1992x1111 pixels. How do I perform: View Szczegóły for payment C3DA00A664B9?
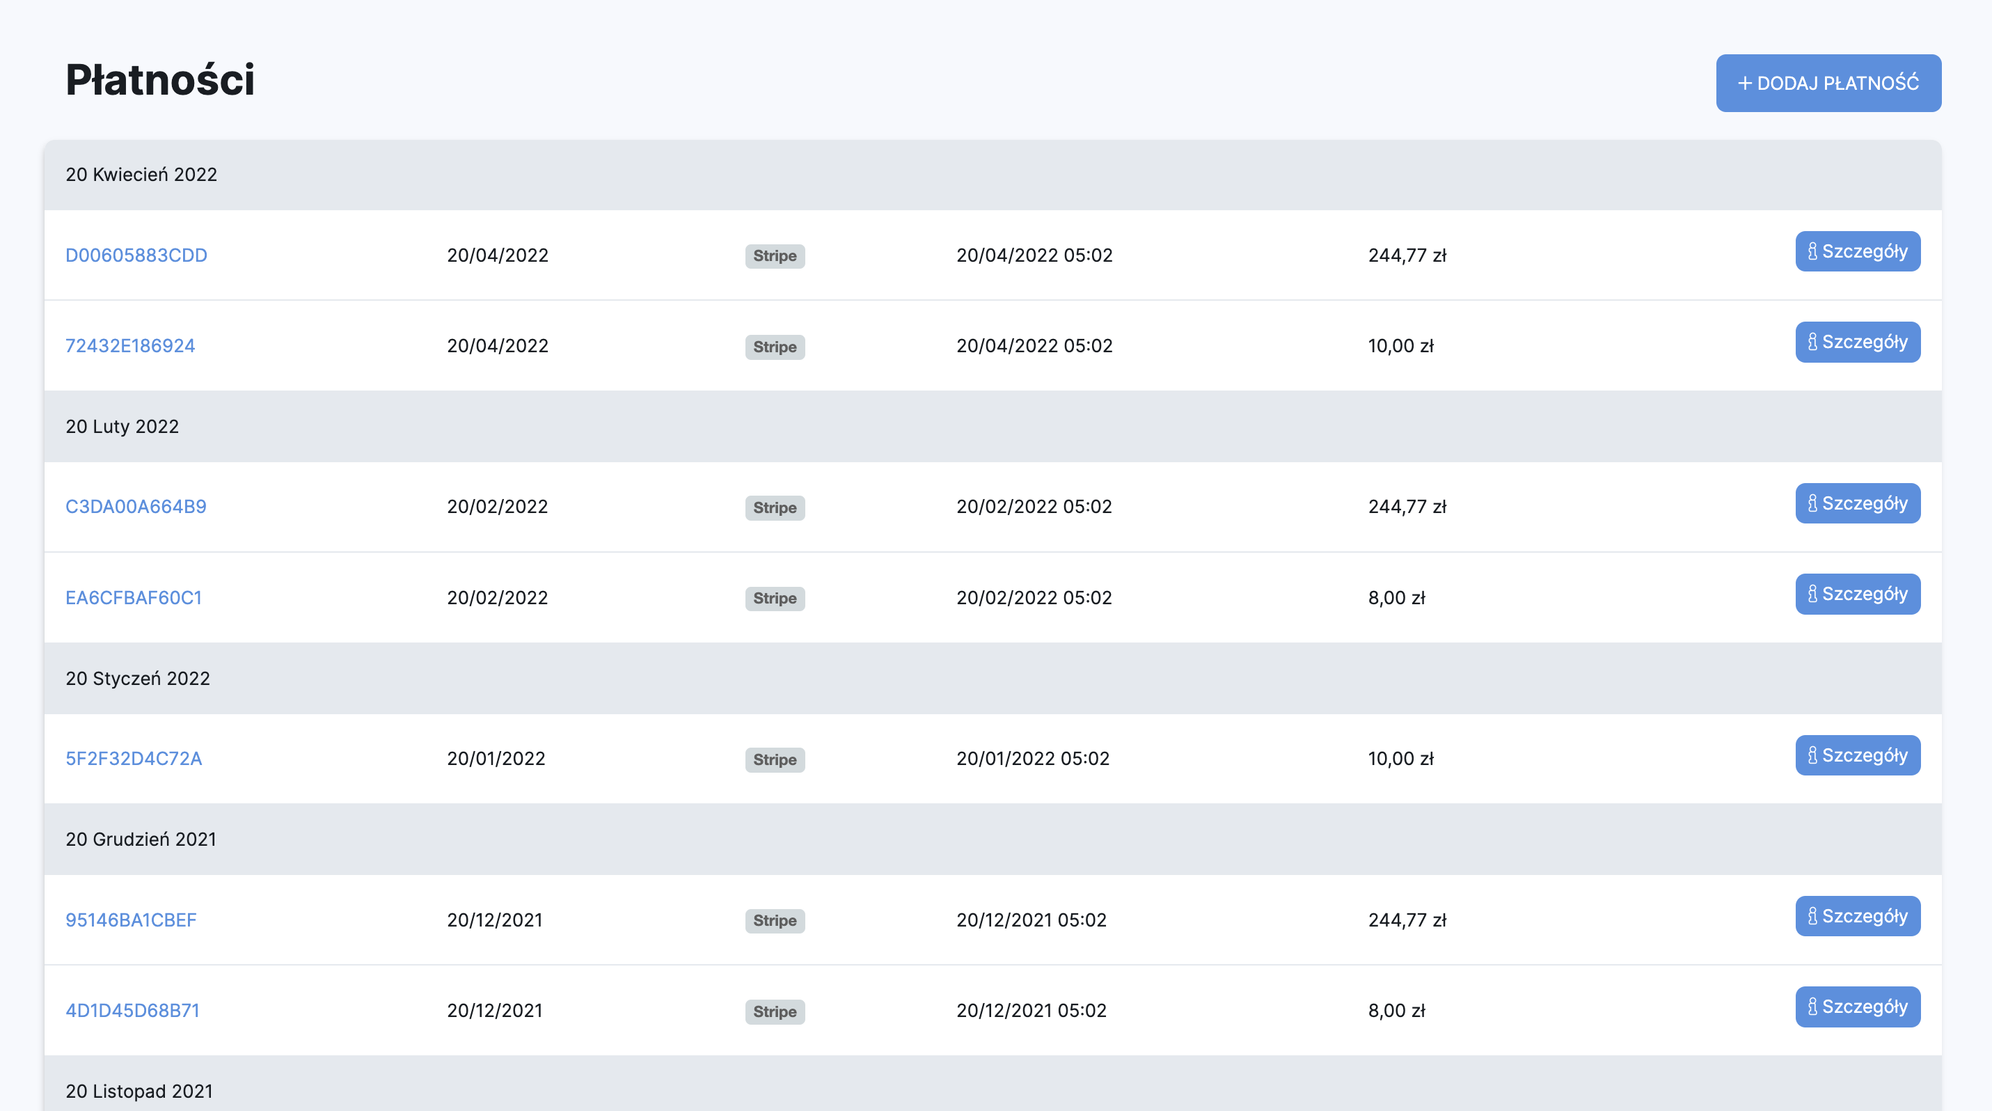[1858, 503]
